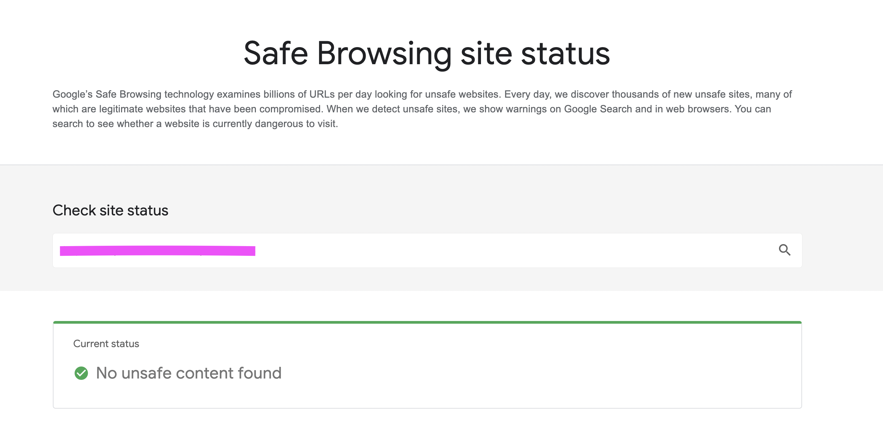Click the "Current status" label
Viewport: 883px width, 424px height.
pyautogui.click(x=106, y=343)
